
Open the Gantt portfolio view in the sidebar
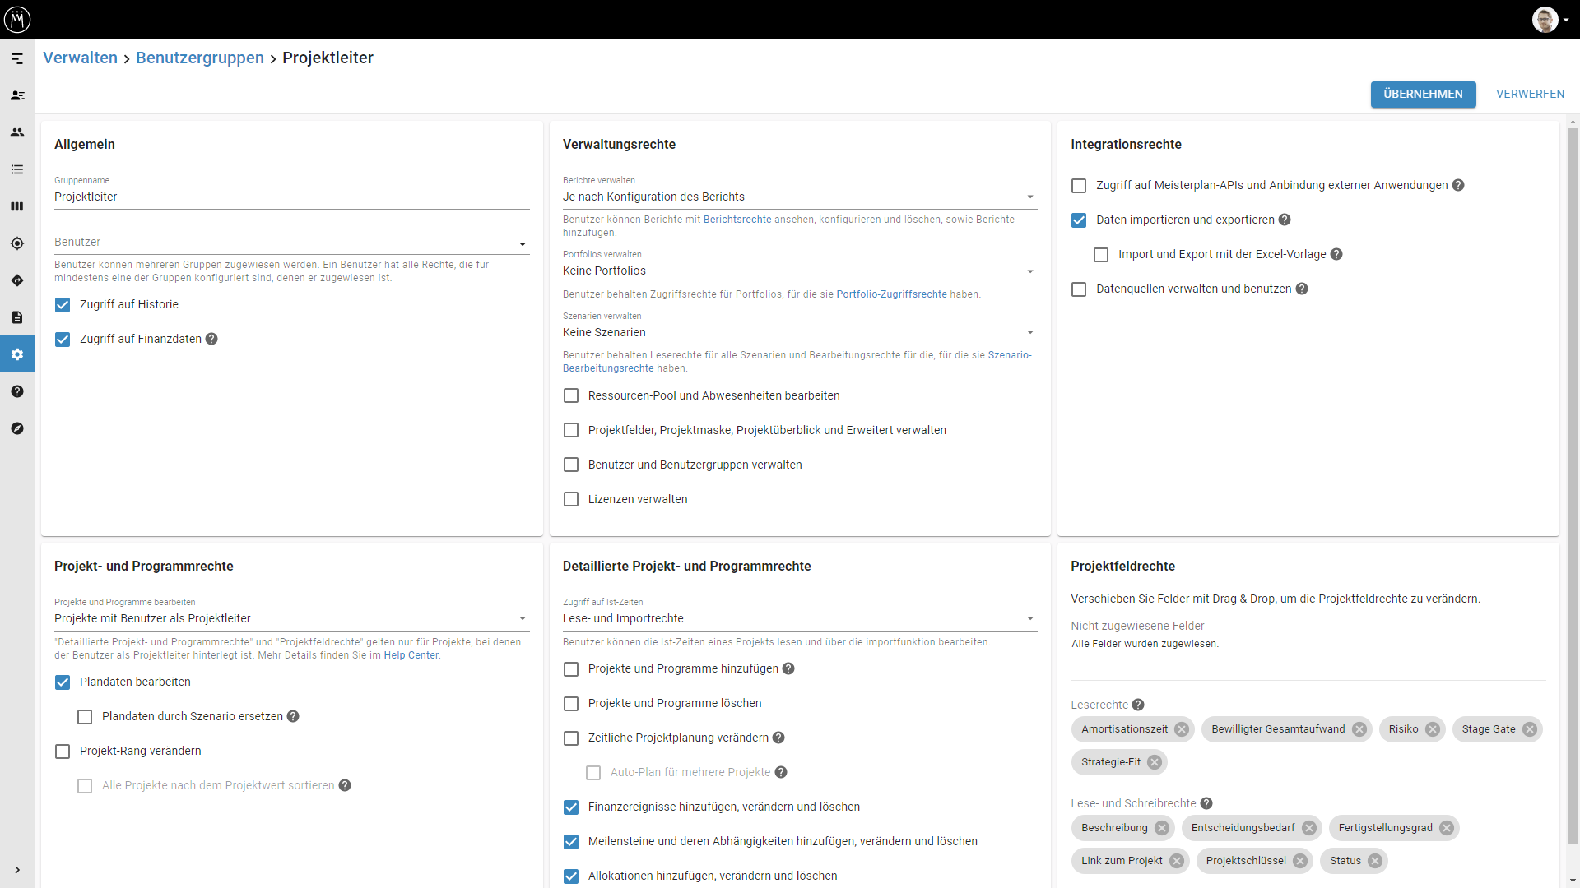pos(17,58)
